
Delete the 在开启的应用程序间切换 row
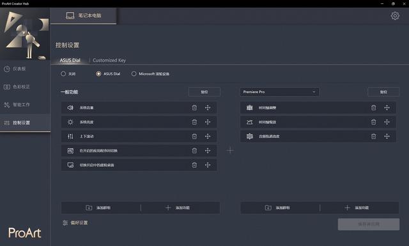[194, 151]
